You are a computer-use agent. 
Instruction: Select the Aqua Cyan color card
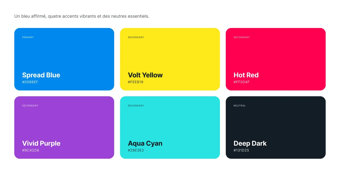170,127
